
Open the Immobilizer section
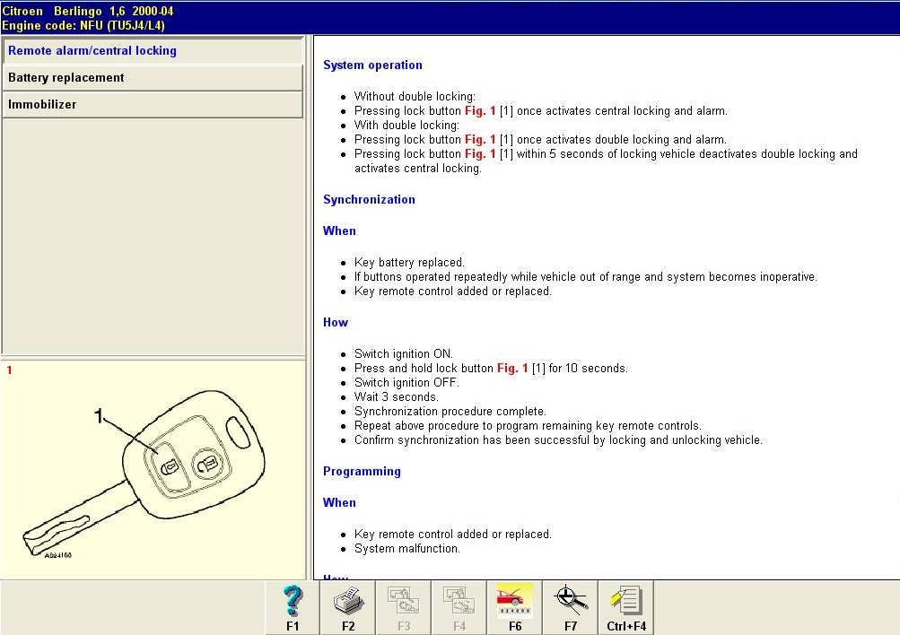pyautogui.click(x=153, y=104)
